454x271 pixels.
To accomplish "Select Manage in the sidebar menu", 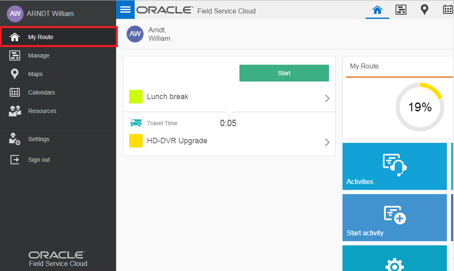I will coord(58,55).
